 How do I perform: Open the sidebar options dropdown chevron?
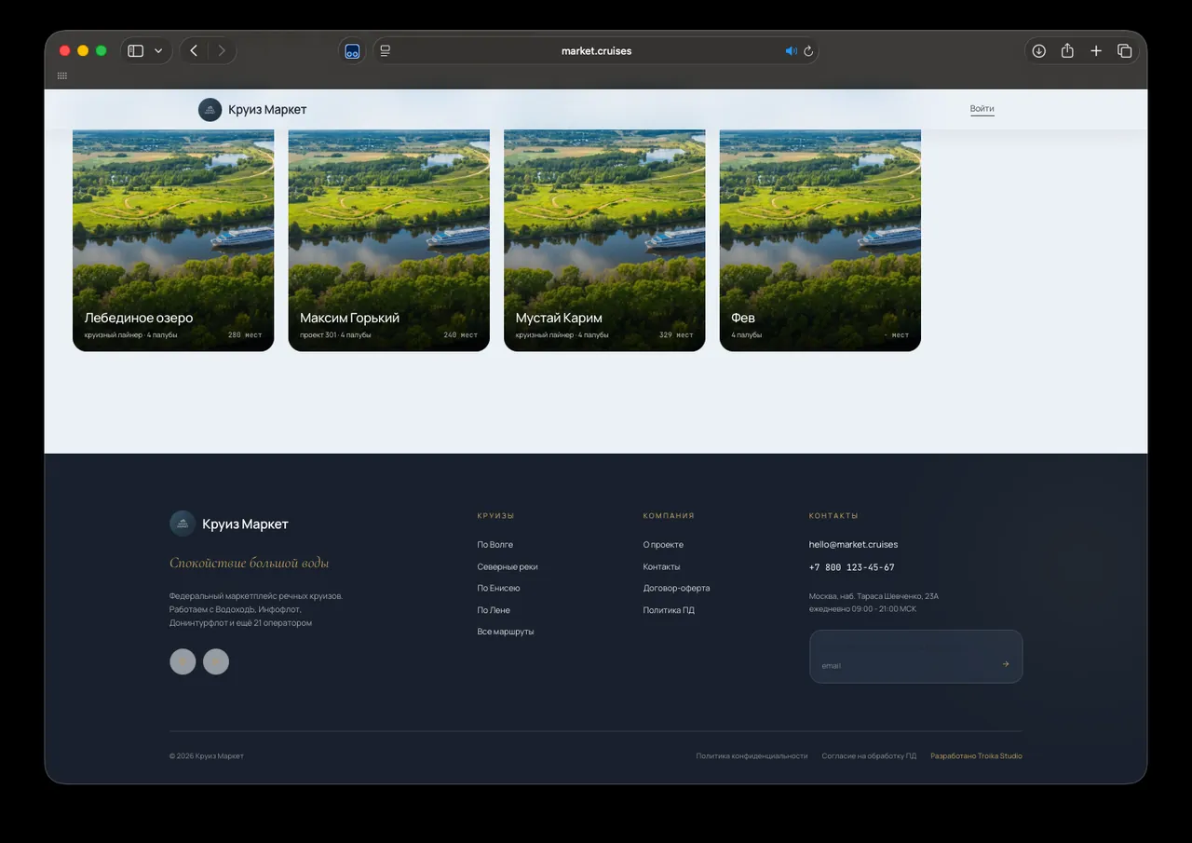click(x=158, y=51)
